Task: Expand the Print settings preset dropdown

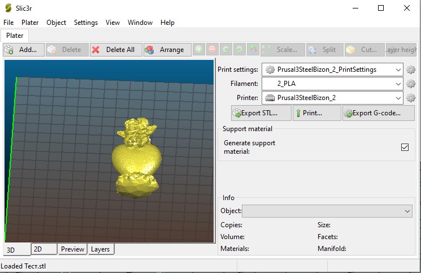Action: (x=399, y=70)
